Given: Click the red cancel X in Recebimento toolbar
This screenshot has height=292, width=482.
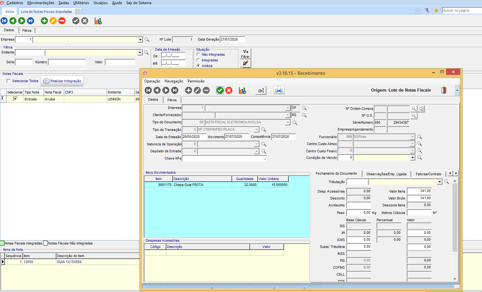Looking at the screenshot, I should click(229, 90).
